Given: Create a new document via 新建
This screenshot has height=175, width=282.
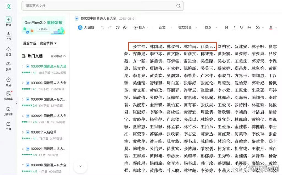Looking at the screenshot, I should 8,22.
